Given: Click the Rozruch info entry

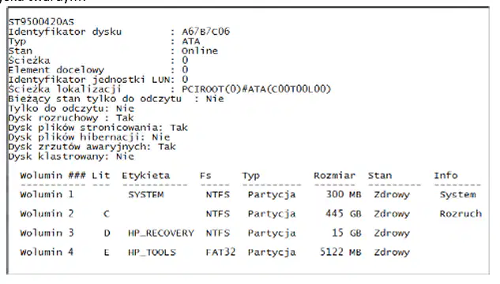Looking at the screenshot, I should 461,214.
